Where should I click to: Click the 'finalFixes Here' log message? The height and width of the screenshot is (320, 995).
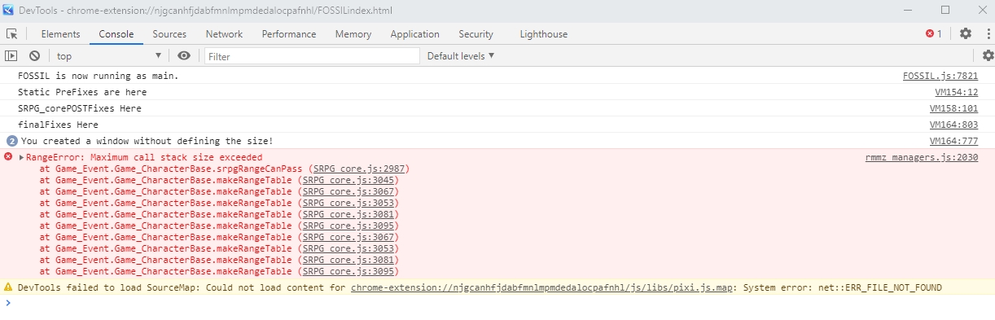click(x=58, y=125)
